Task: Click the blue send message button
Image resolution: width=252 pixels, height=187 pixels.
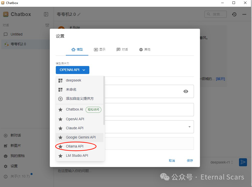Action: [243, 162]
